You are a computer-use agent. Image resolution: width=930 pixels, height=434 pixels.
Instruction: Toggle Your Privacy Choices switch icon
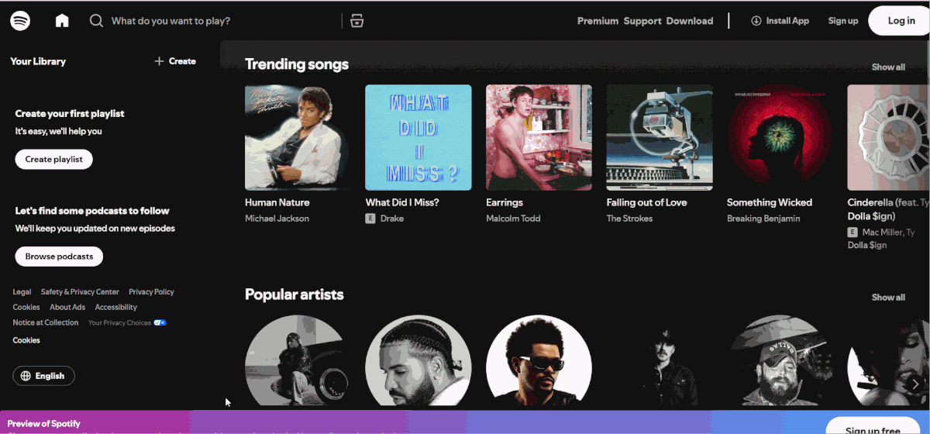[x=160, y=322]
